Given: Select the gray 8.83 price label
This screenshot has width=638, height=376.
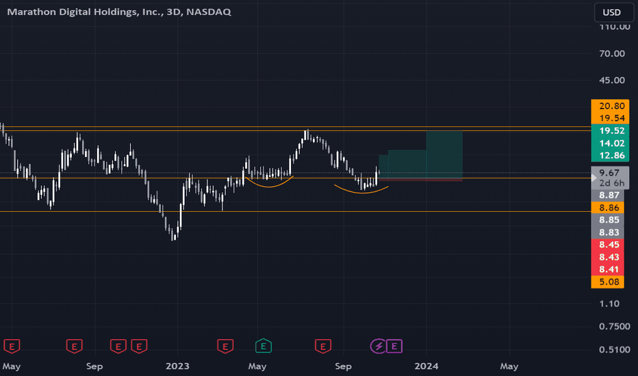Looking at the screenshot, I should [607, 232].
